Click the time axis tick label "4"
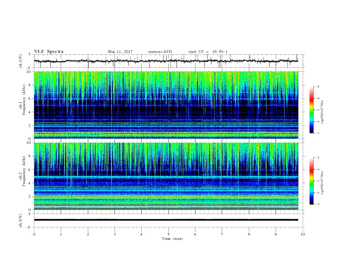Viewport: 341px width, 263px height. point(142,234)
